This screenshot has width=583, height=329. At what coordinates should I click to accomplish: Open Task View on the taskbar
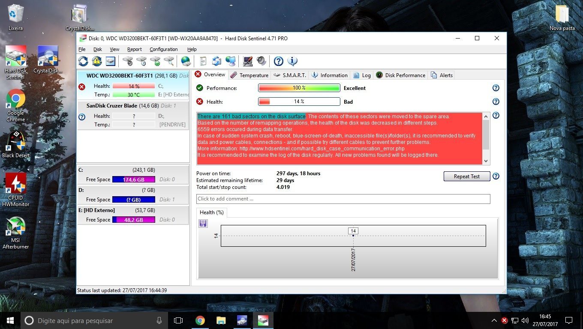tap(178, 320)
